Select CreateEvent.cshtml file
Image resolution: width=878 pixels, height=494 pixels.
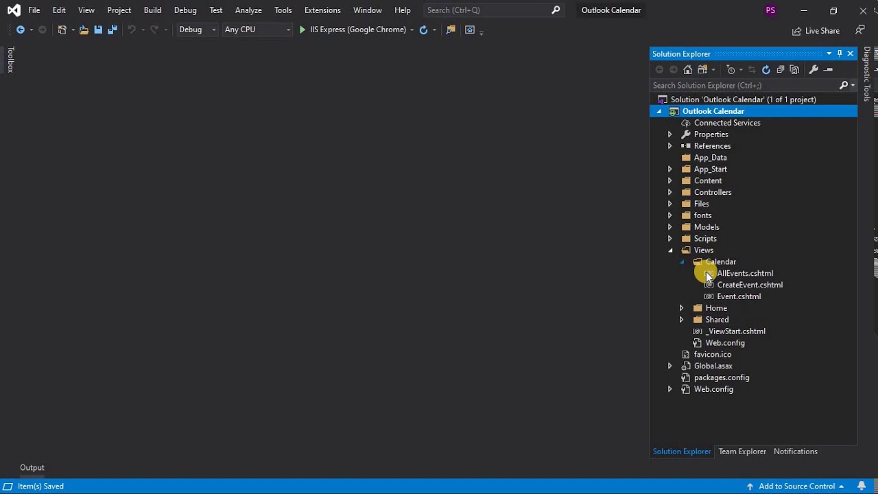[750, 285]
